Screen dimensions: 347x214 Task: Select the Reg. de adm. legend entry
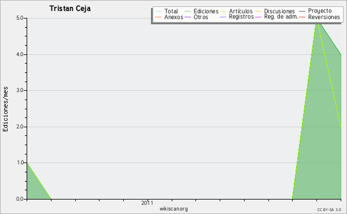(281, 17)
